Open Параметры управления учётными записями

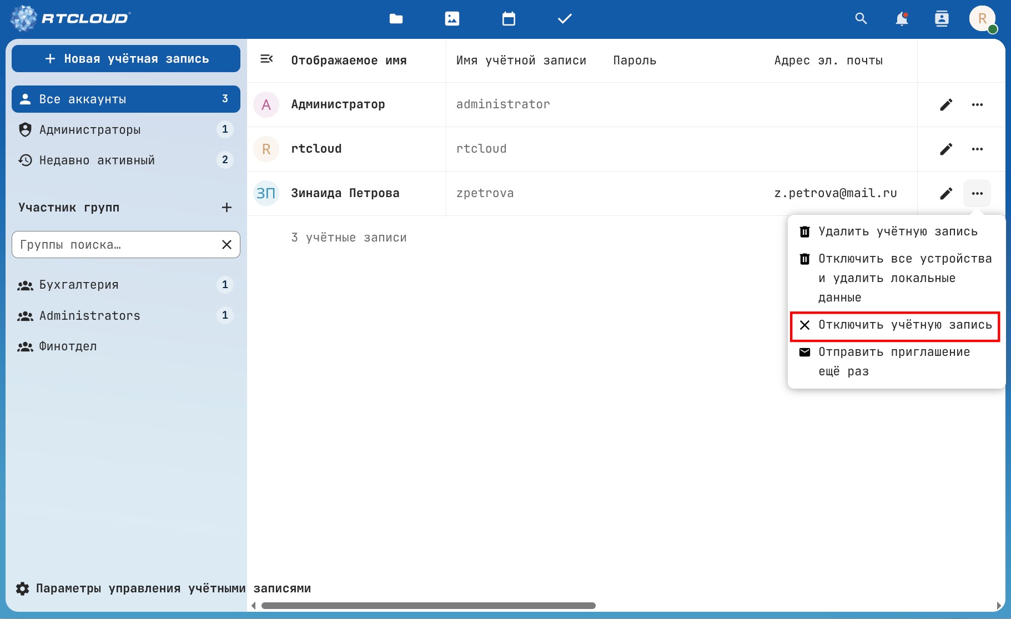click(163, 588)
